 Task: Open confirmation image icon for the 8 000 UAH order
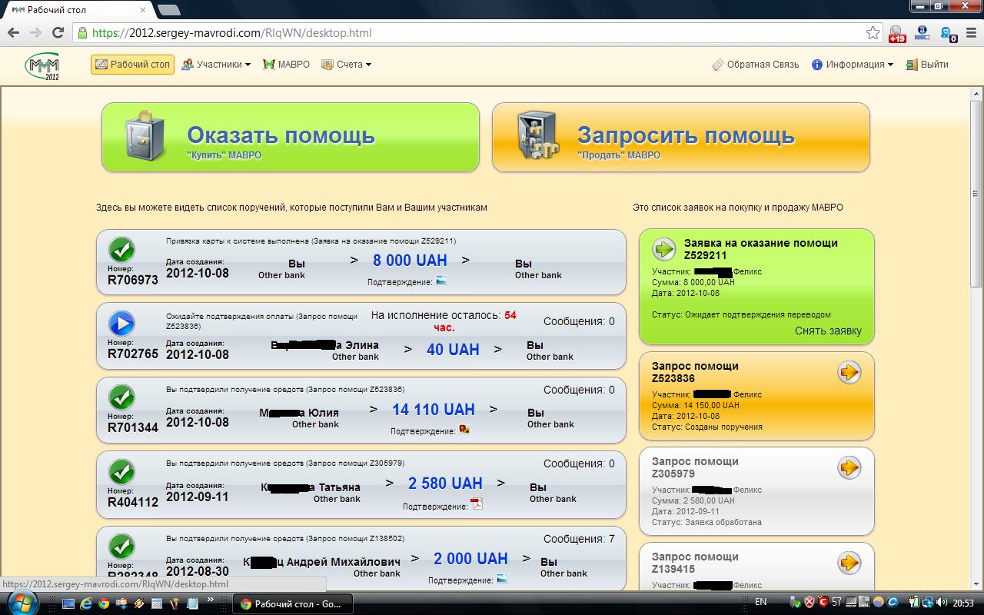(441, 281)
